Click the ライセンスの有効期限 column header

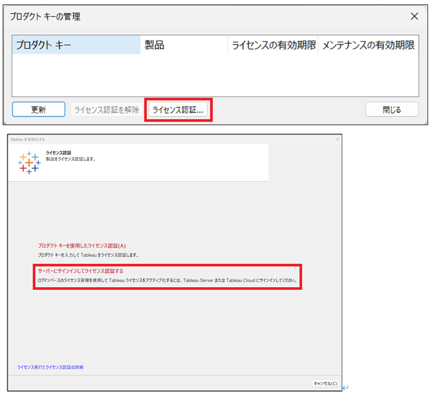click(273, 45)
